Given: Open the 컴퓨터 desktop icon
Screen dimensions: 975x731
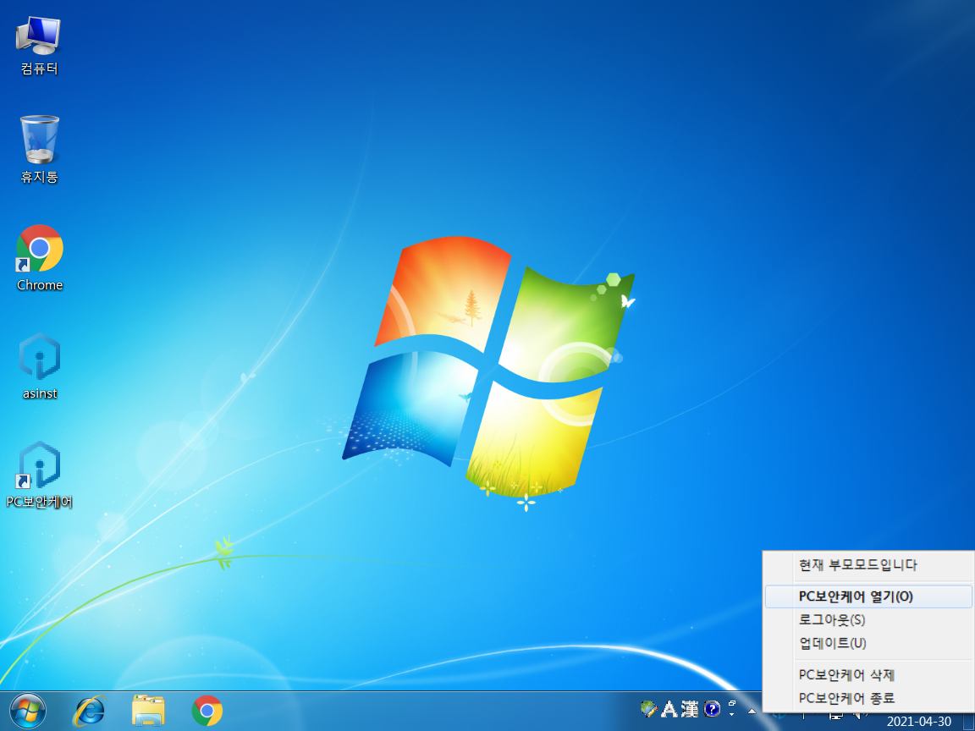Looking at the screenshot, I should point(39,46).
